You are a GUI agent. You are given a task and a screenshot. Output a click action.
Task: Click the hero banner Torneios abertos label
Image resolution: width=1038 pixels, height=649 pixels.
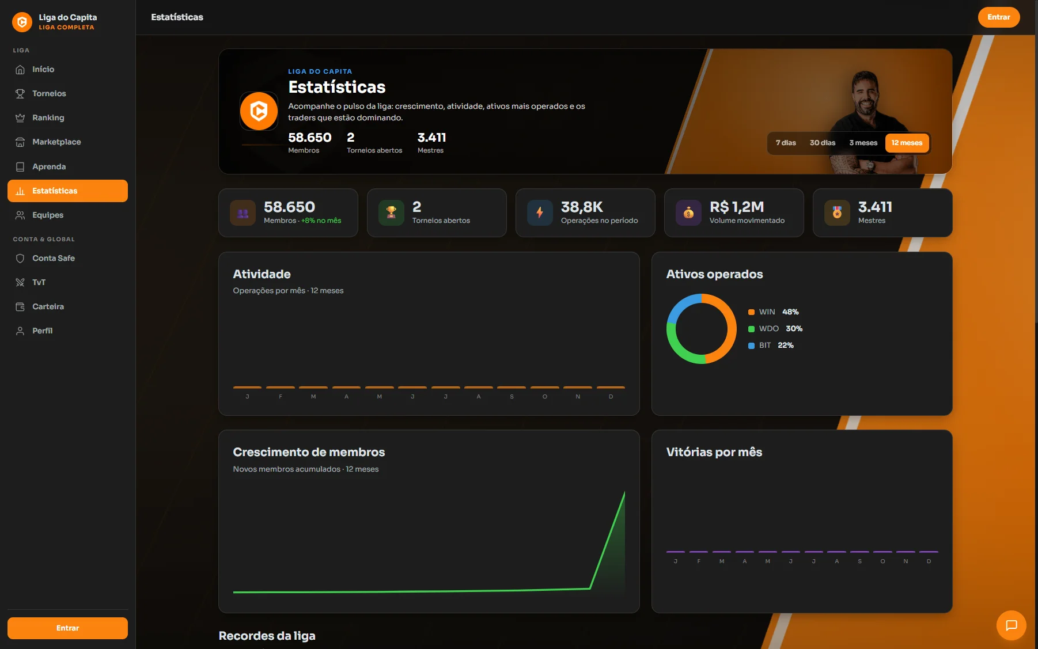pos(374,151)
